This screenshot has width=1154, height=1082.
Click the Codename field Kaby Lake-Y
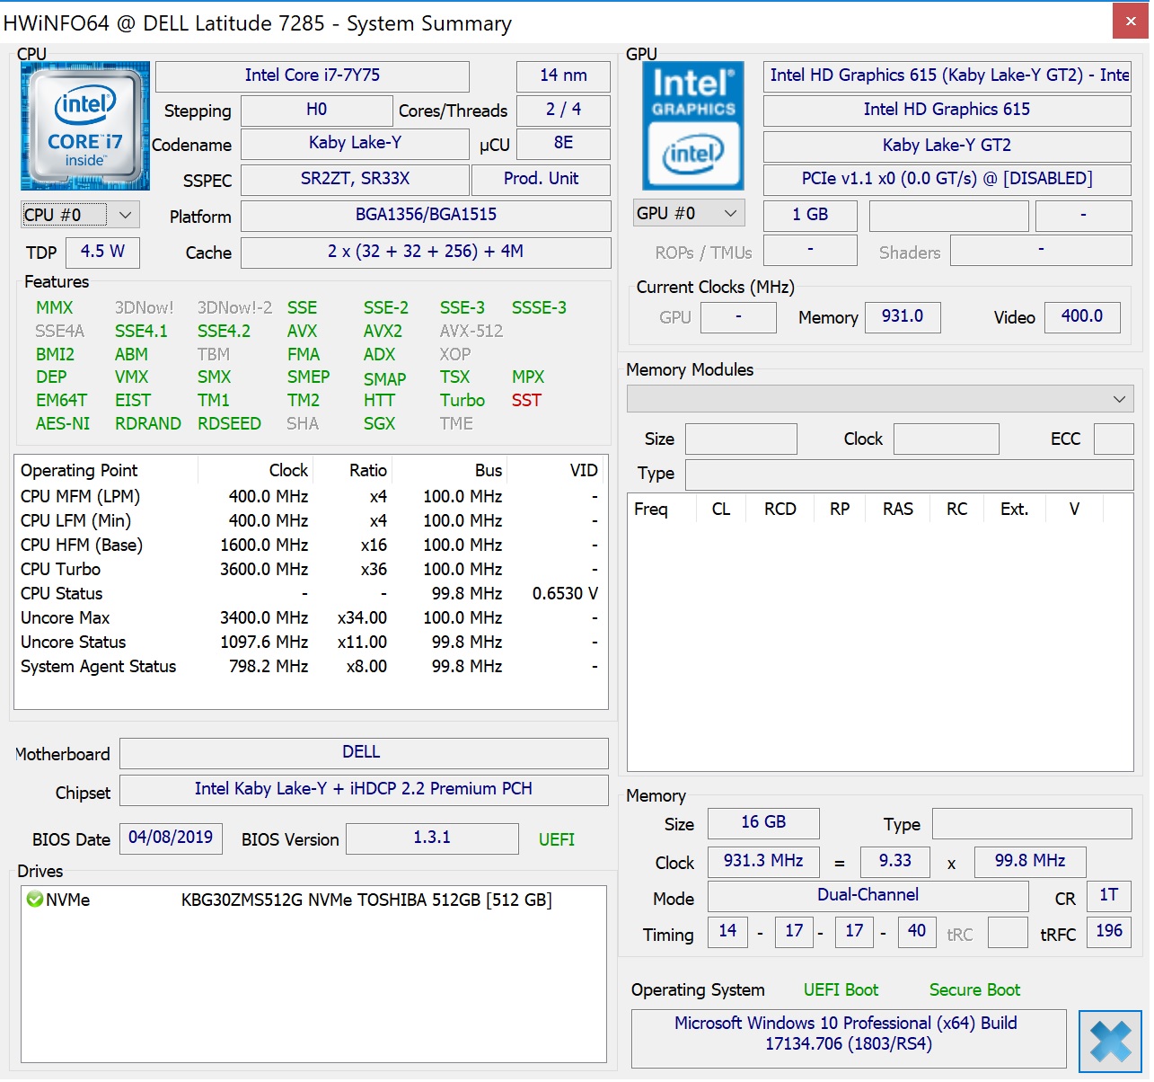355,143
